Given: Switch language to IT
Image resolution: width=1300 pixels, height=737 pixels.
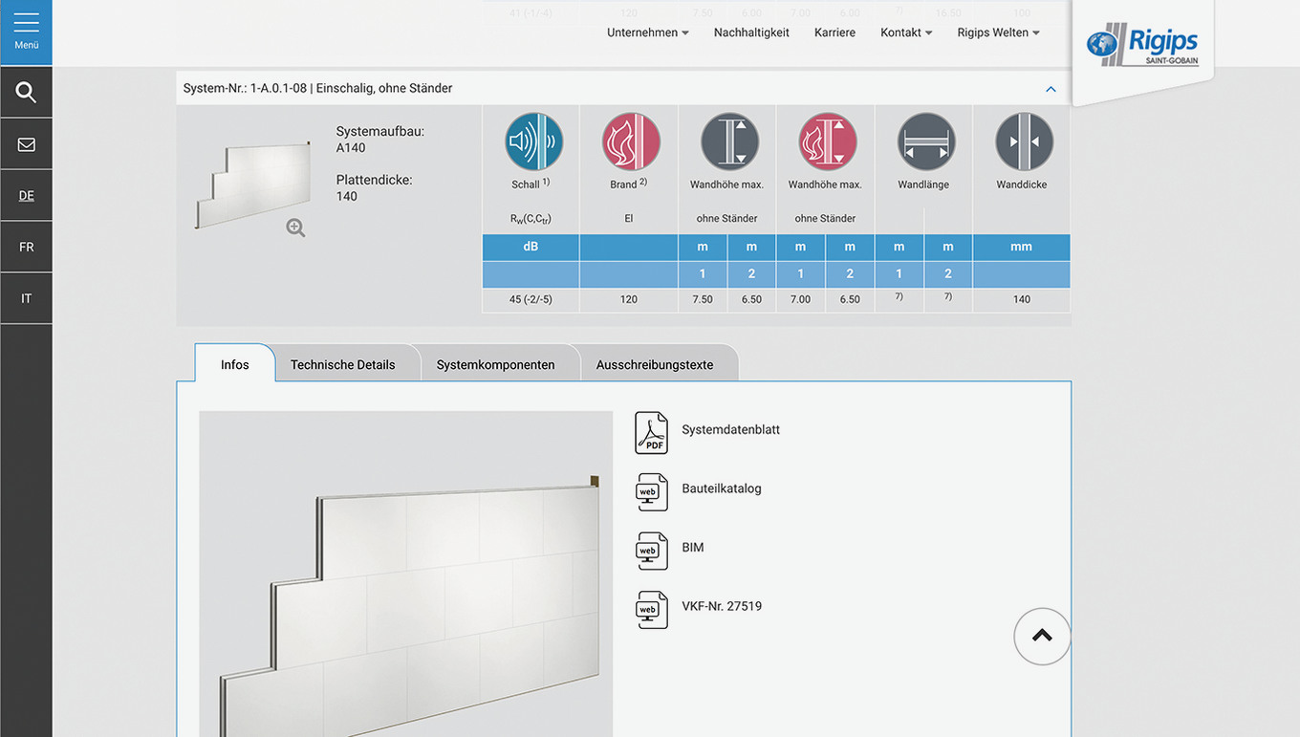Looking at the screenshot, I should click(x=26, y=298).
